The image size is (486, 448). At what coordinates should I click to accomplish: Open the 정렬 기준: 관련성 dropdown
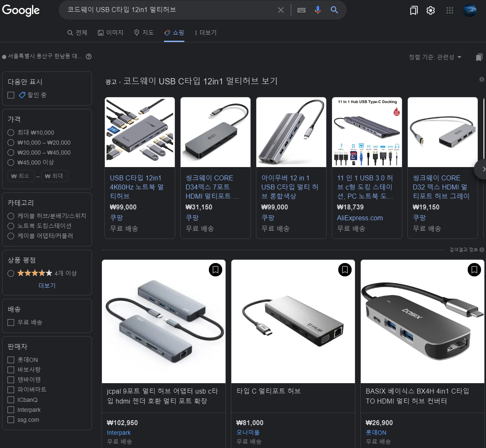coord(435,57)
